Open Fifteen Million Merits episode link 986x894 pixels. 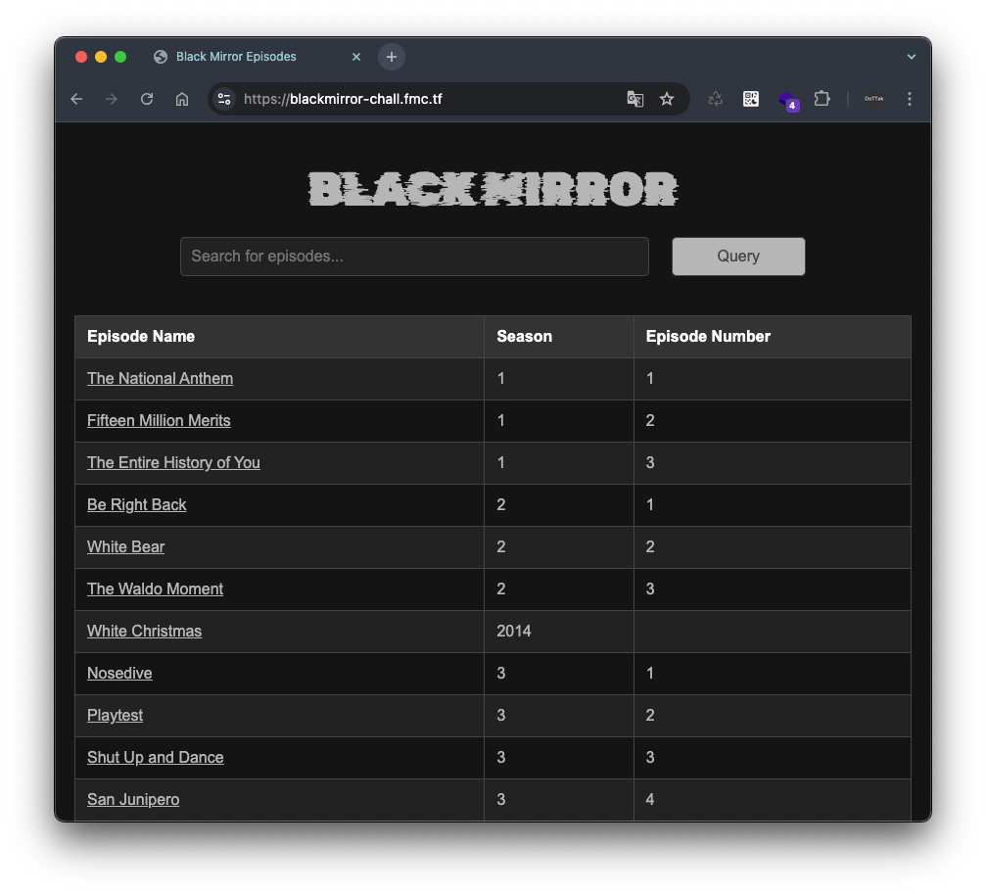159,421
